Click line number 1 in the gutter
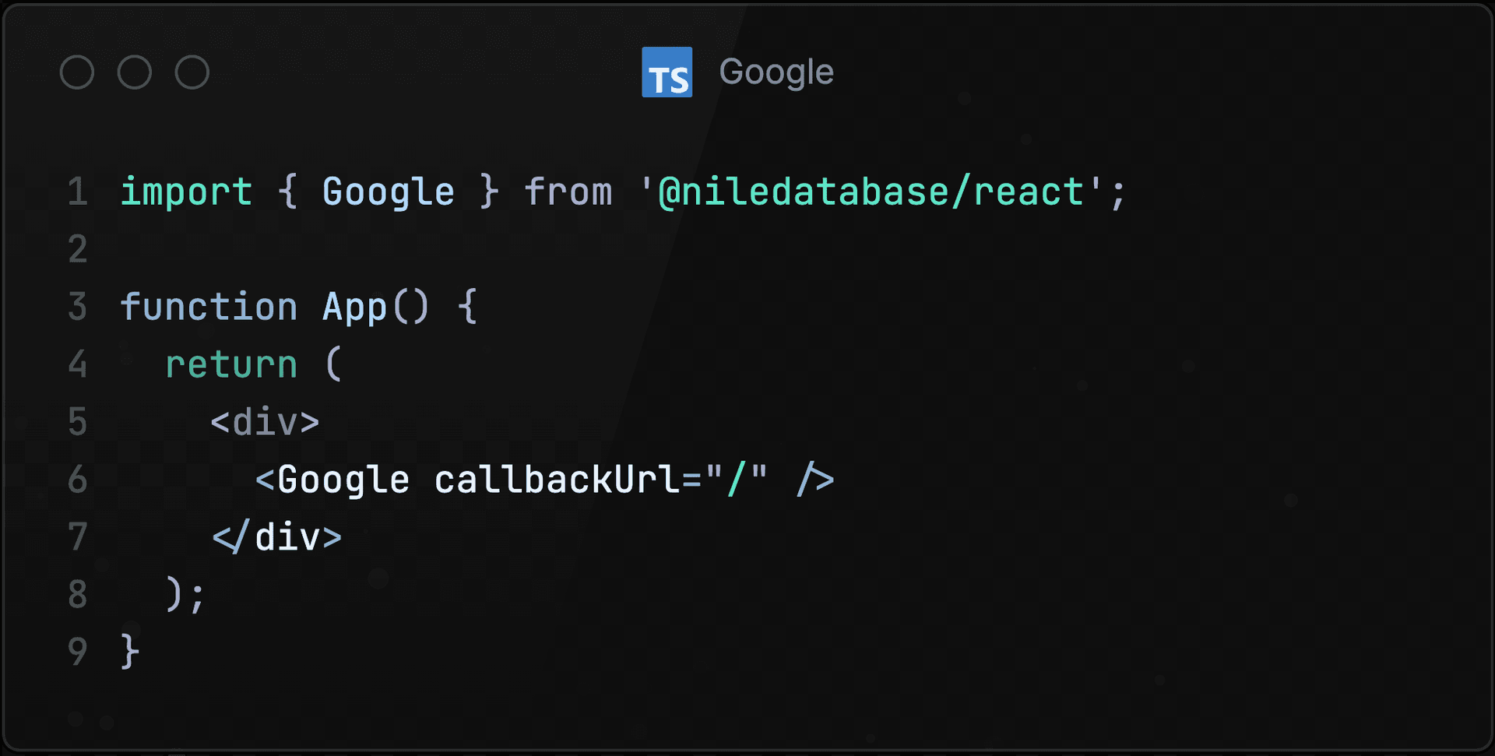Viewport: 1495px width, 756px height. click(x=77, y=192)
